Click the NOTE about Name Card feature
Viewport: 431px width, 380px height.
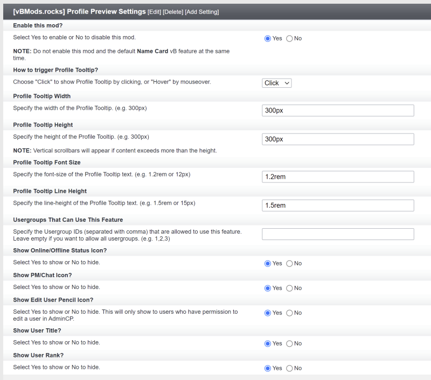point(121,55)
